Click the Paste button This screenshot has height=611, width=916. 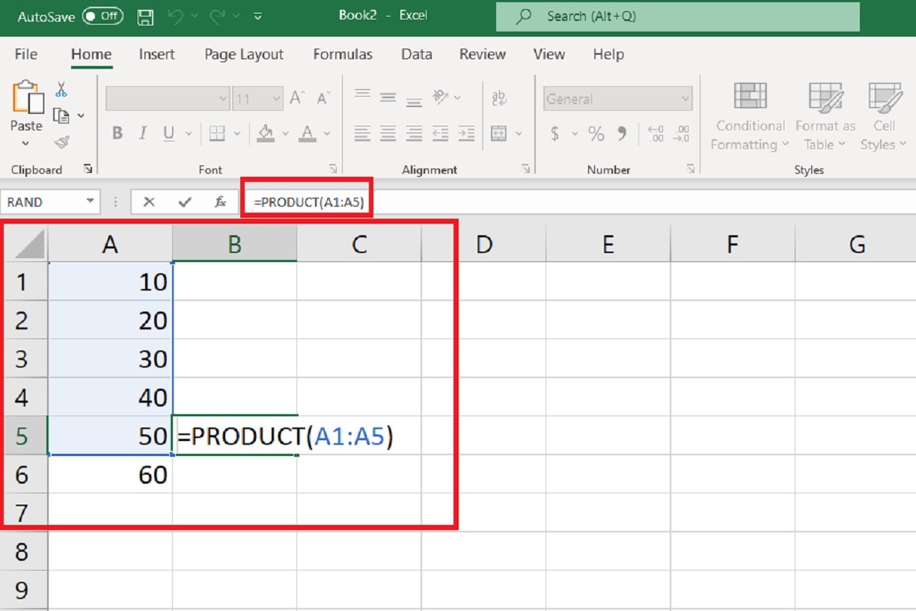pos(25,105)
